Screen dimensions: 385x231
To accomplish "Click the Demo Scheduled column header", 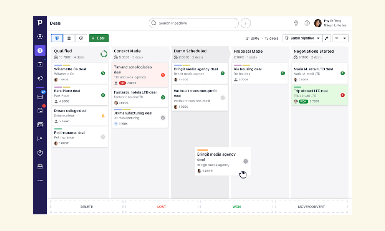I will click(x=200, y=54).
